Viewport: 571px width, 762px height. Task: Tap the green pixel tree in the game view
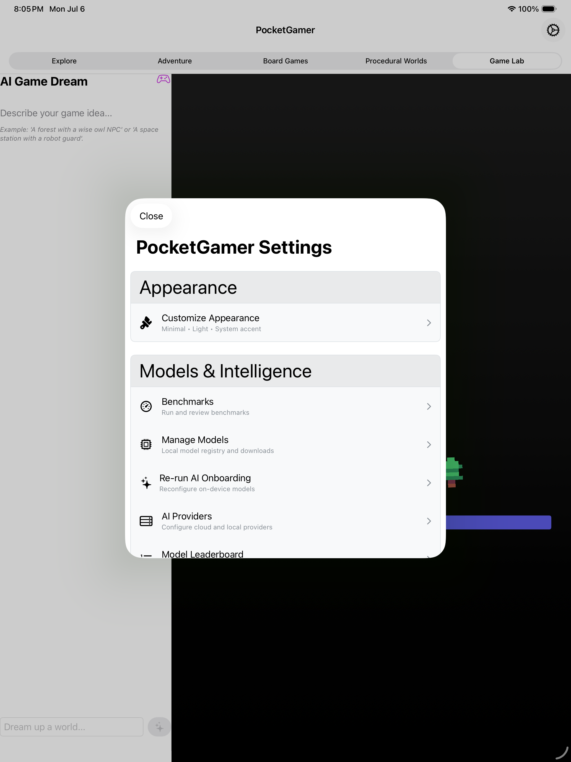[x=454, y=472]
